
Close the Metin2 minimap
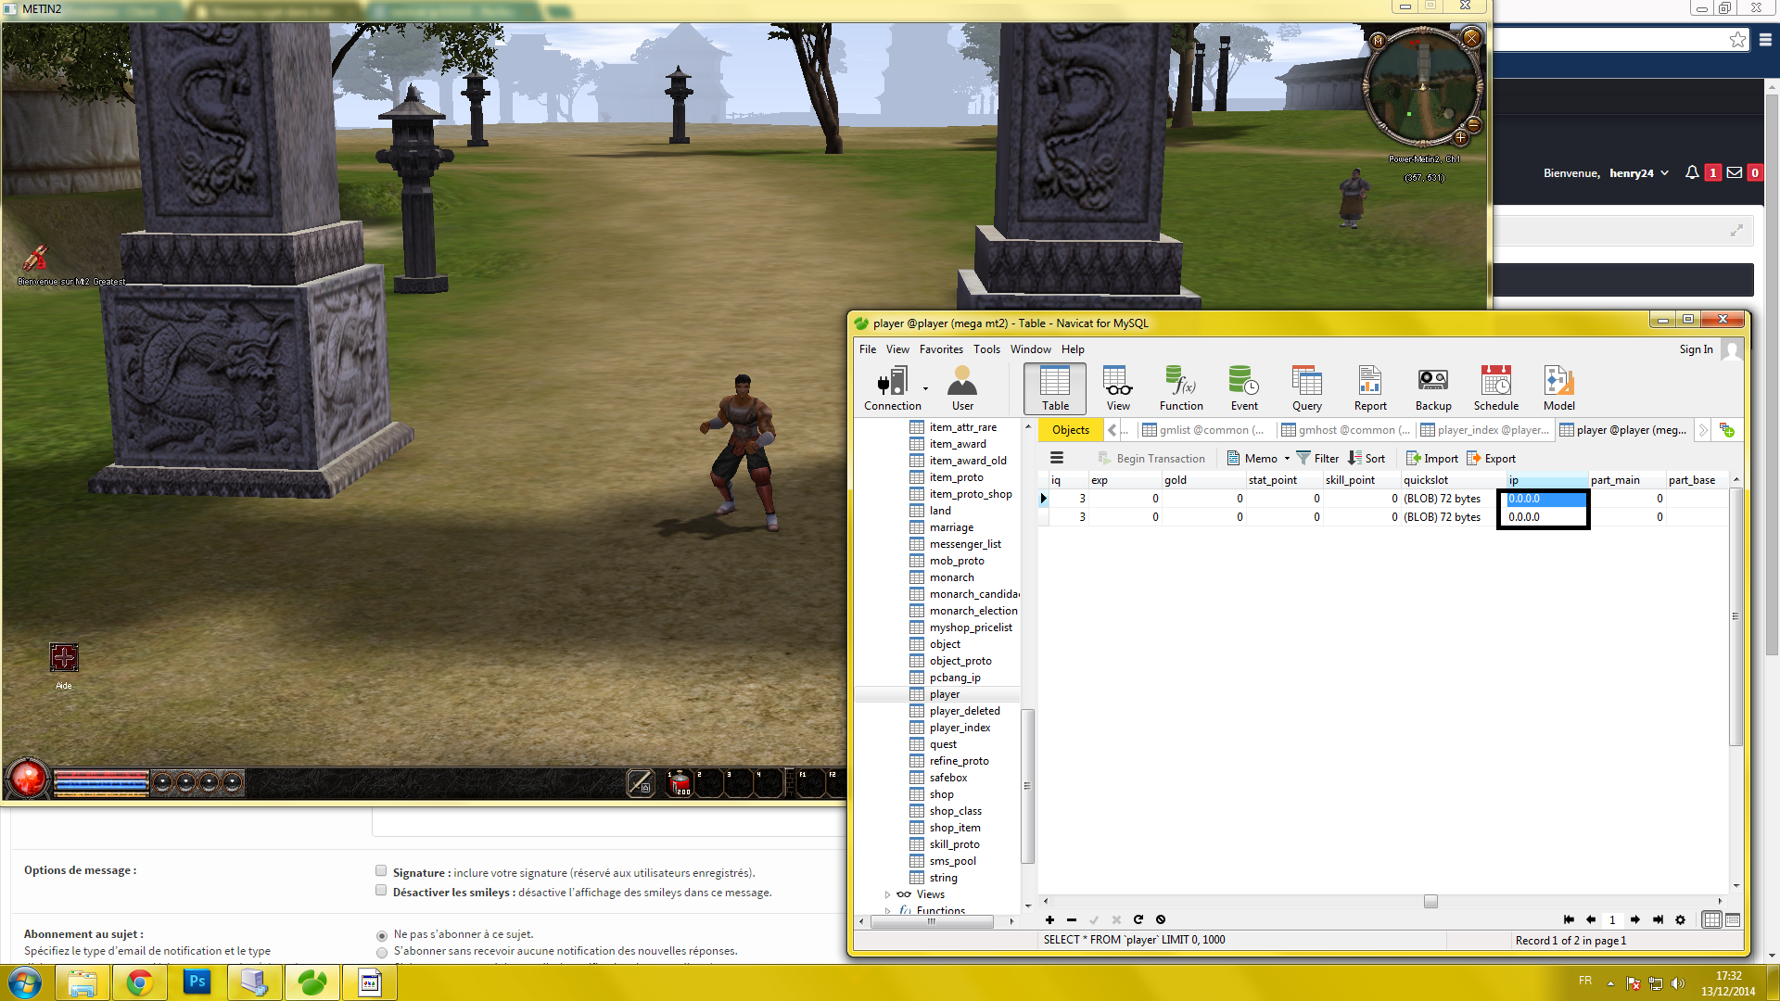coord(1471,38)
